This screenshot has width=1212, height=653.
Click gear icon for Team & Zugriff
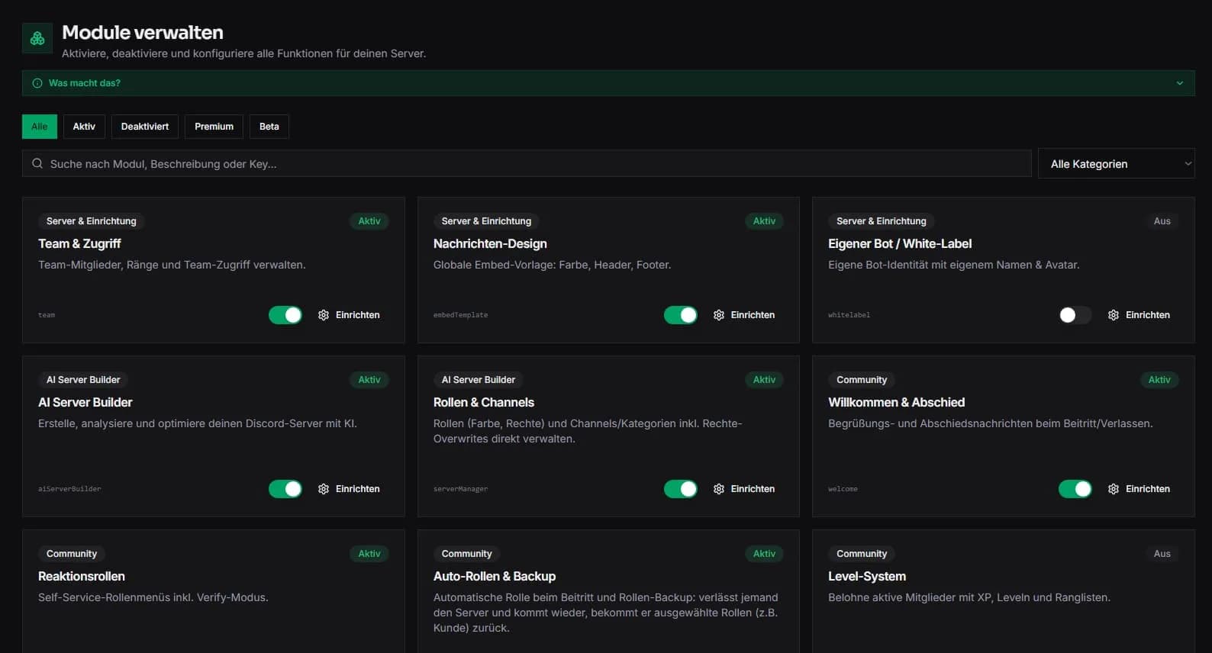point(324,315)
